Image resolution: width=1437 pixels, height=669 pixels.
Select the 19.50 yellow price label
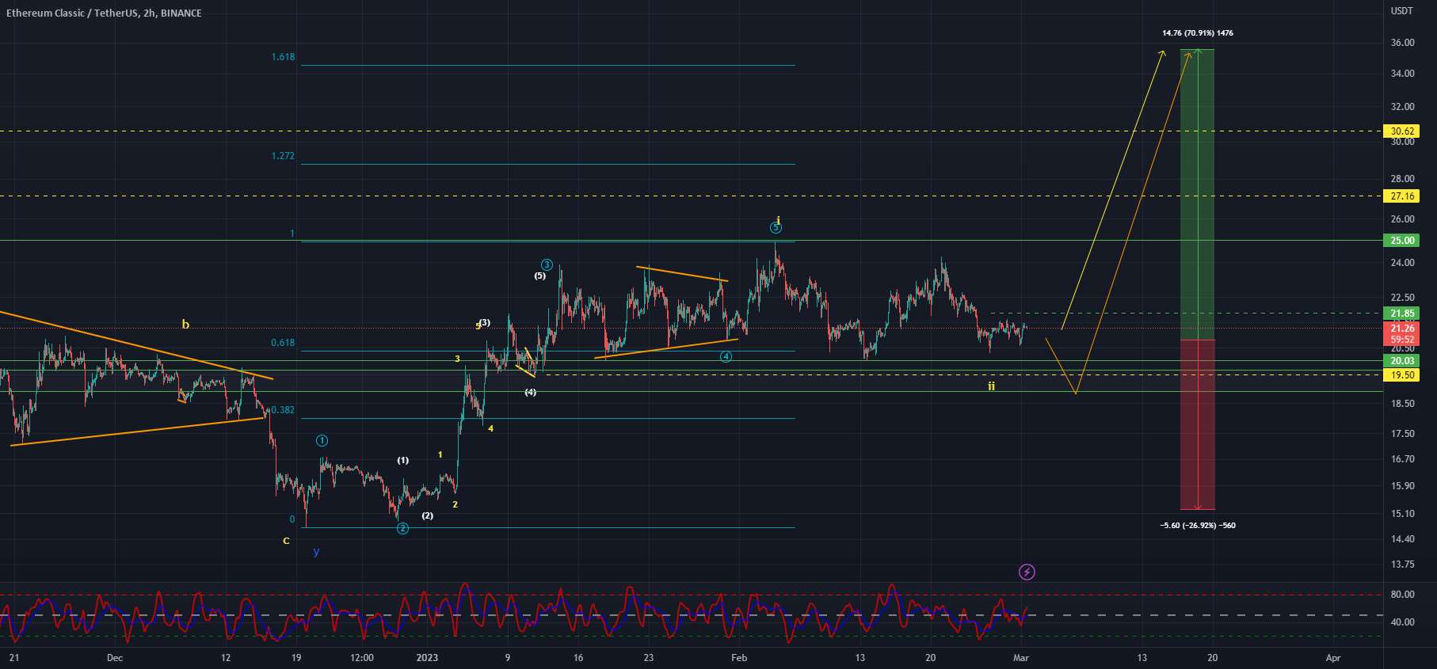(x=1402, y=375)
